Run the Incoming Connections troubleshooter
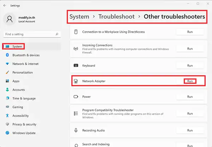212x147 pixels. click(190, 49)
